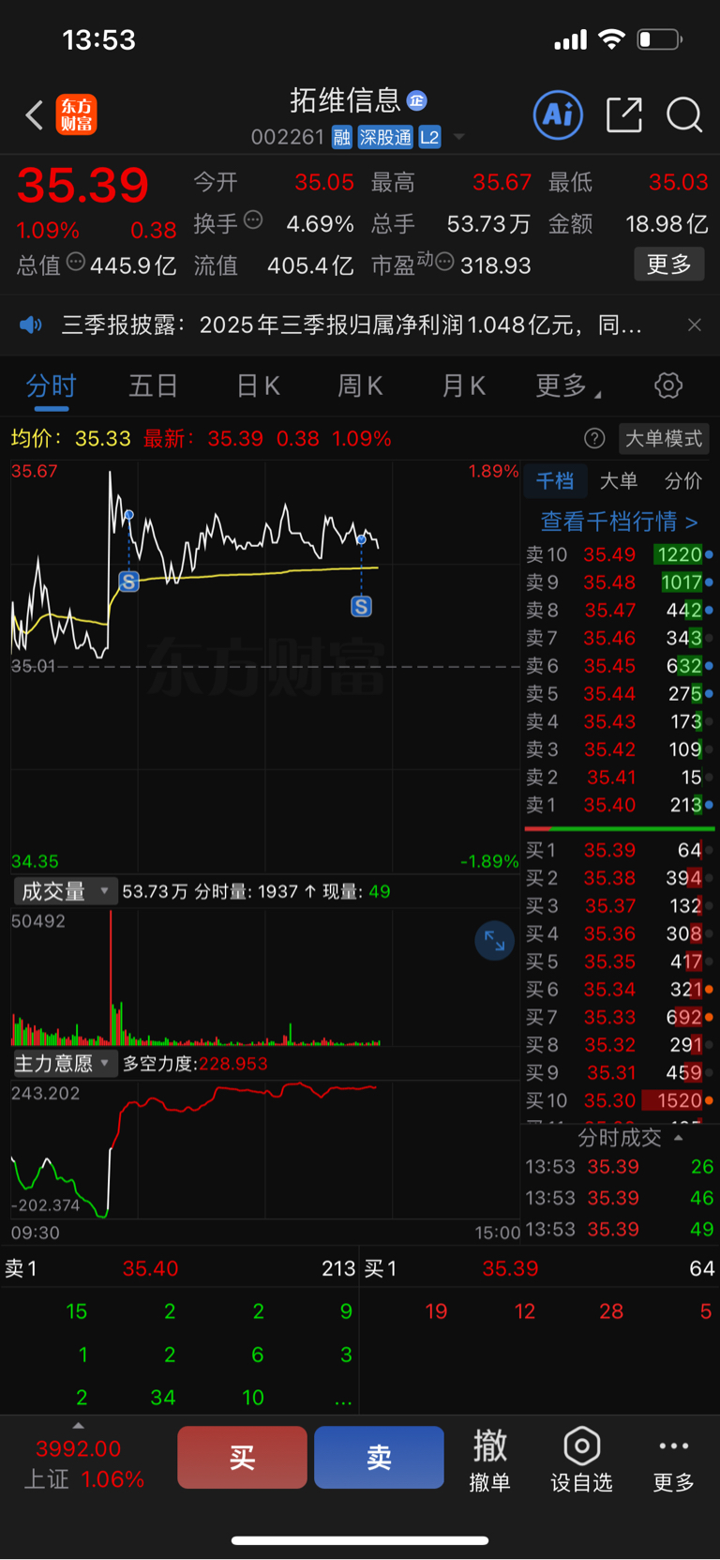Open 查看千档行情 link

[619, 522]
